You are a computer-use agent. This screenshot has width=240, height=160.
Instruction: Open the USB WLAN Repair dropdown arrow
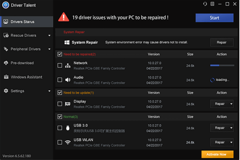[231, 142]
